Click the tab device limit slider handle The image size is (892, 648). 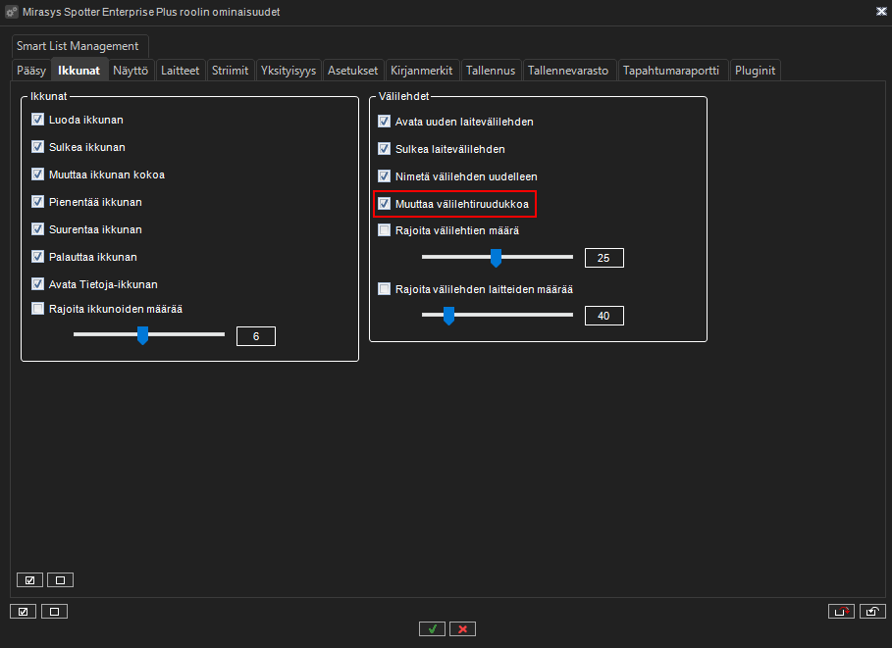tap(448, 316)
